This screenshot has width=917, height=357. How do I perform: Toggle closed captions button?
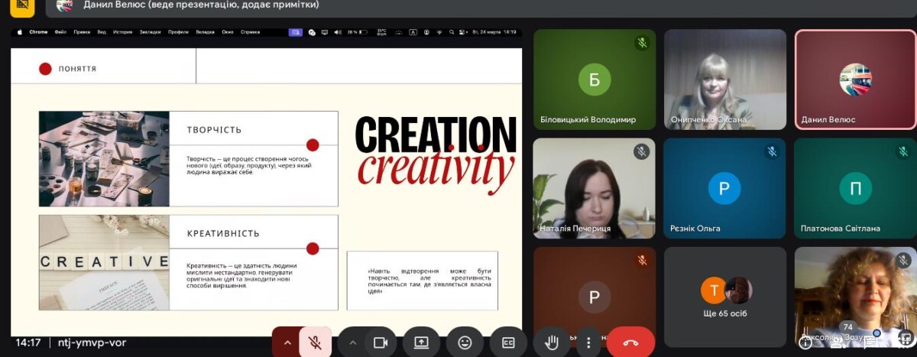click(508, 342)
